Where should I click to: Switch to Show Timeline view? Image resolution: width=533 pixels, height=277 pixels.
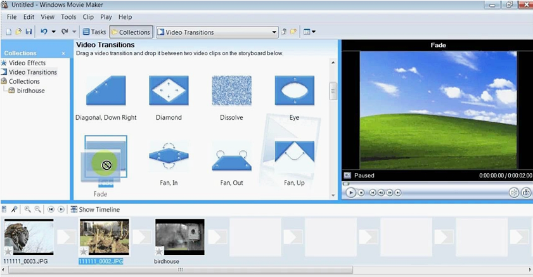click(x=95, y=209)
